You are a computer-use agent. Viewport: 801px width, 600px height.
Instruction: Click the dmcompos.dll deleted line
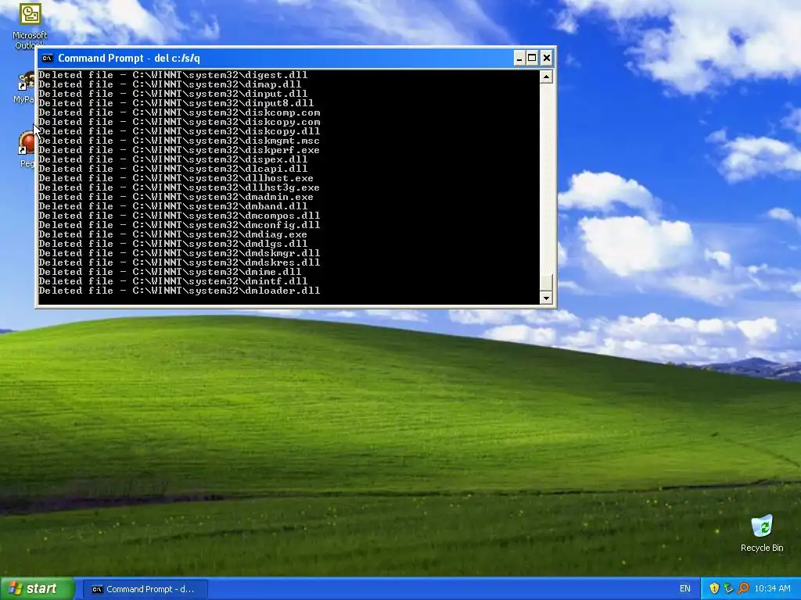point(180,216)
